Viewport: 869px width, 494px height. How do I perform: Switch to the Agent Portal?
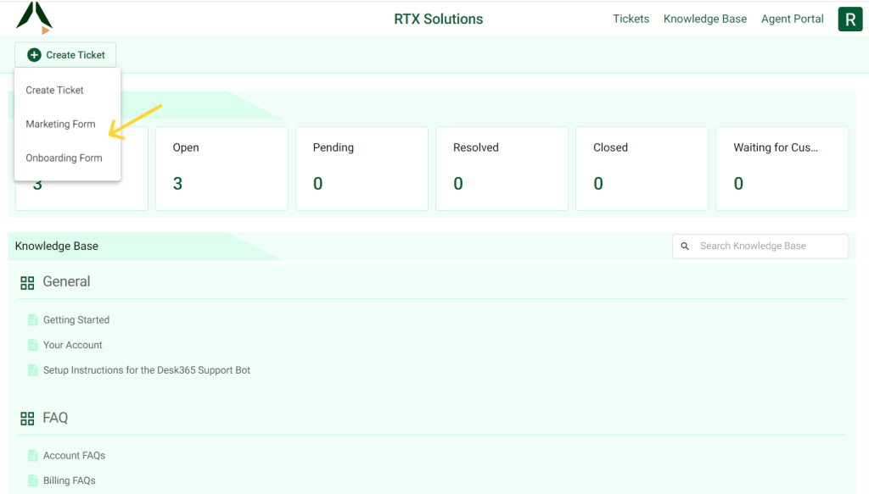tap(792, 18)
